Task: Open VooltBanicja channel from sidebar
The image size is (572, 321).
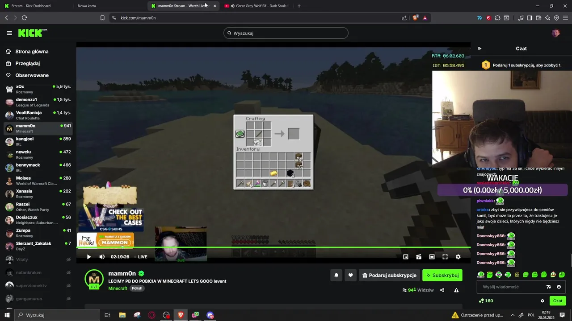Action: point(38,115)
